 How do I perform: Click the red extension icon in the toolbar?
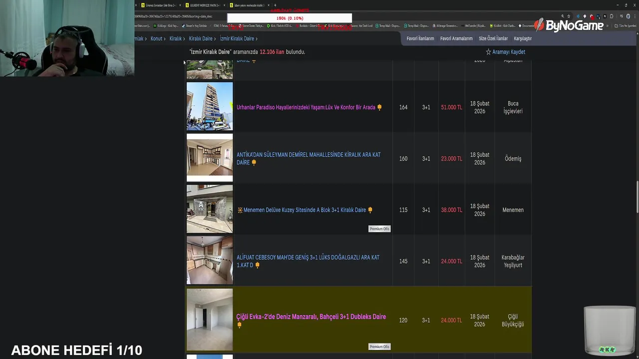coord(592,16)
